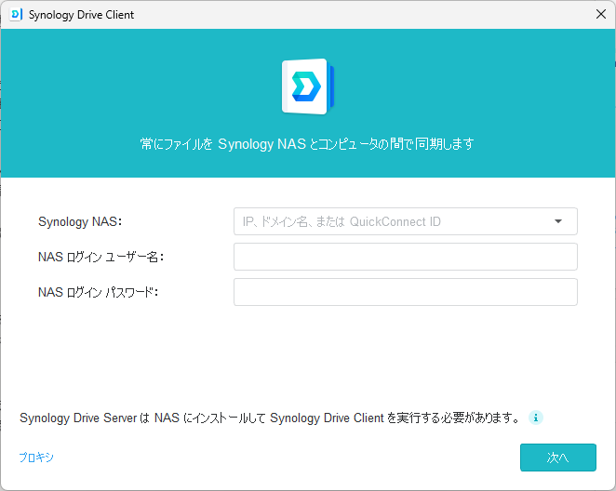Click the Synology Drive Server requirement note
Screen dimensions: 616x491
tap(271, 418)
